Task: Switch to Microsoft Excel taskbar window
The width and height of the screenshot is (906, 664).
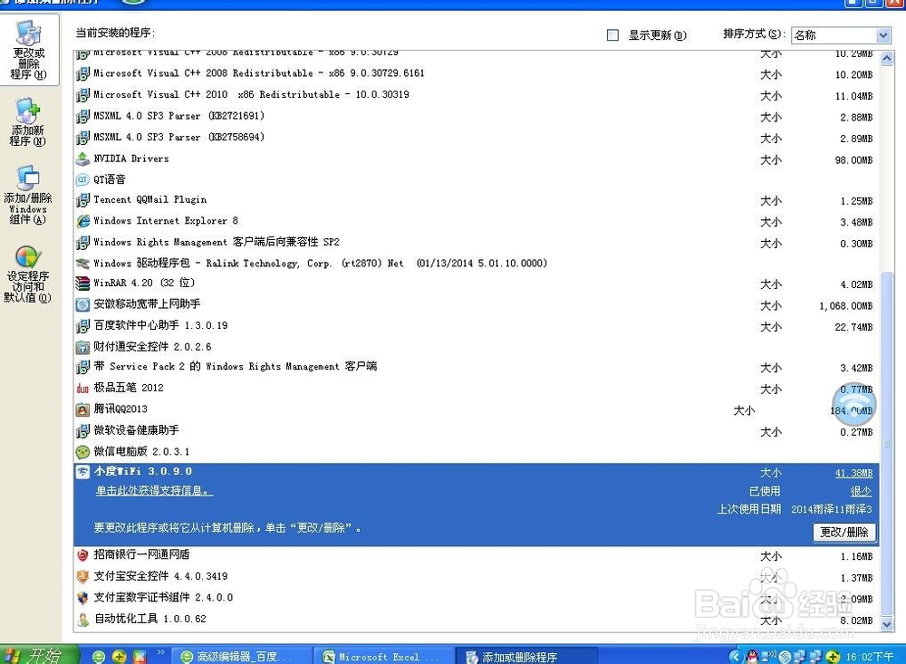Action: (x=384, y=657)
